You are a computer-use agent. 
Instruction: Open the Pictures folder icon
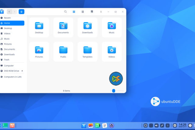[39, 50]
